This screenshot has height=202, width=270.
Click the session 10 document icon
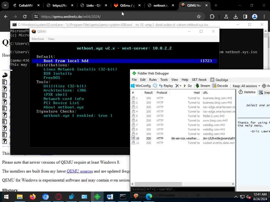(133, 138)
